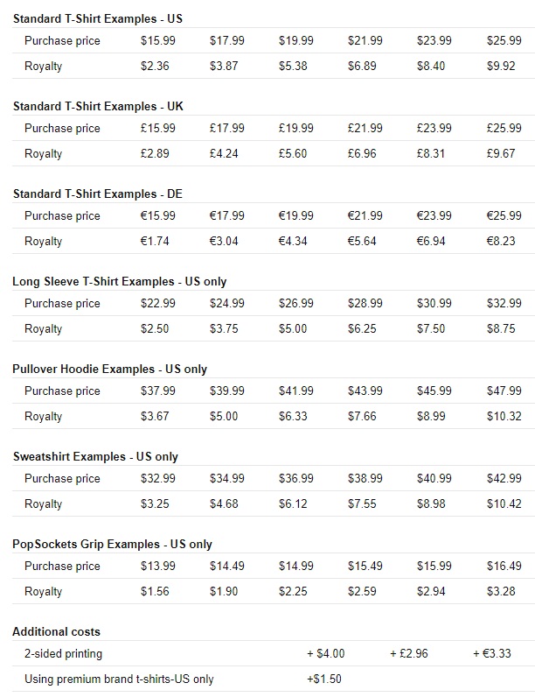This screenshot has height=697, width=535.
Task: Click the €4.34 DE royalty value
Action: (x=294, y=241)
